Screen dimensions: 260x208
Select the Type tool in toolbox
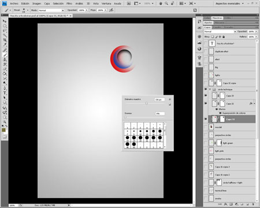click(x=5, y=93)
